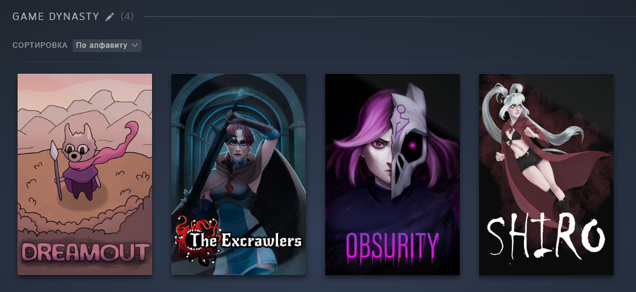Screen dimensions: 636x292
Task: Click the pencil icon to rename collection
Action: [110, 17]
